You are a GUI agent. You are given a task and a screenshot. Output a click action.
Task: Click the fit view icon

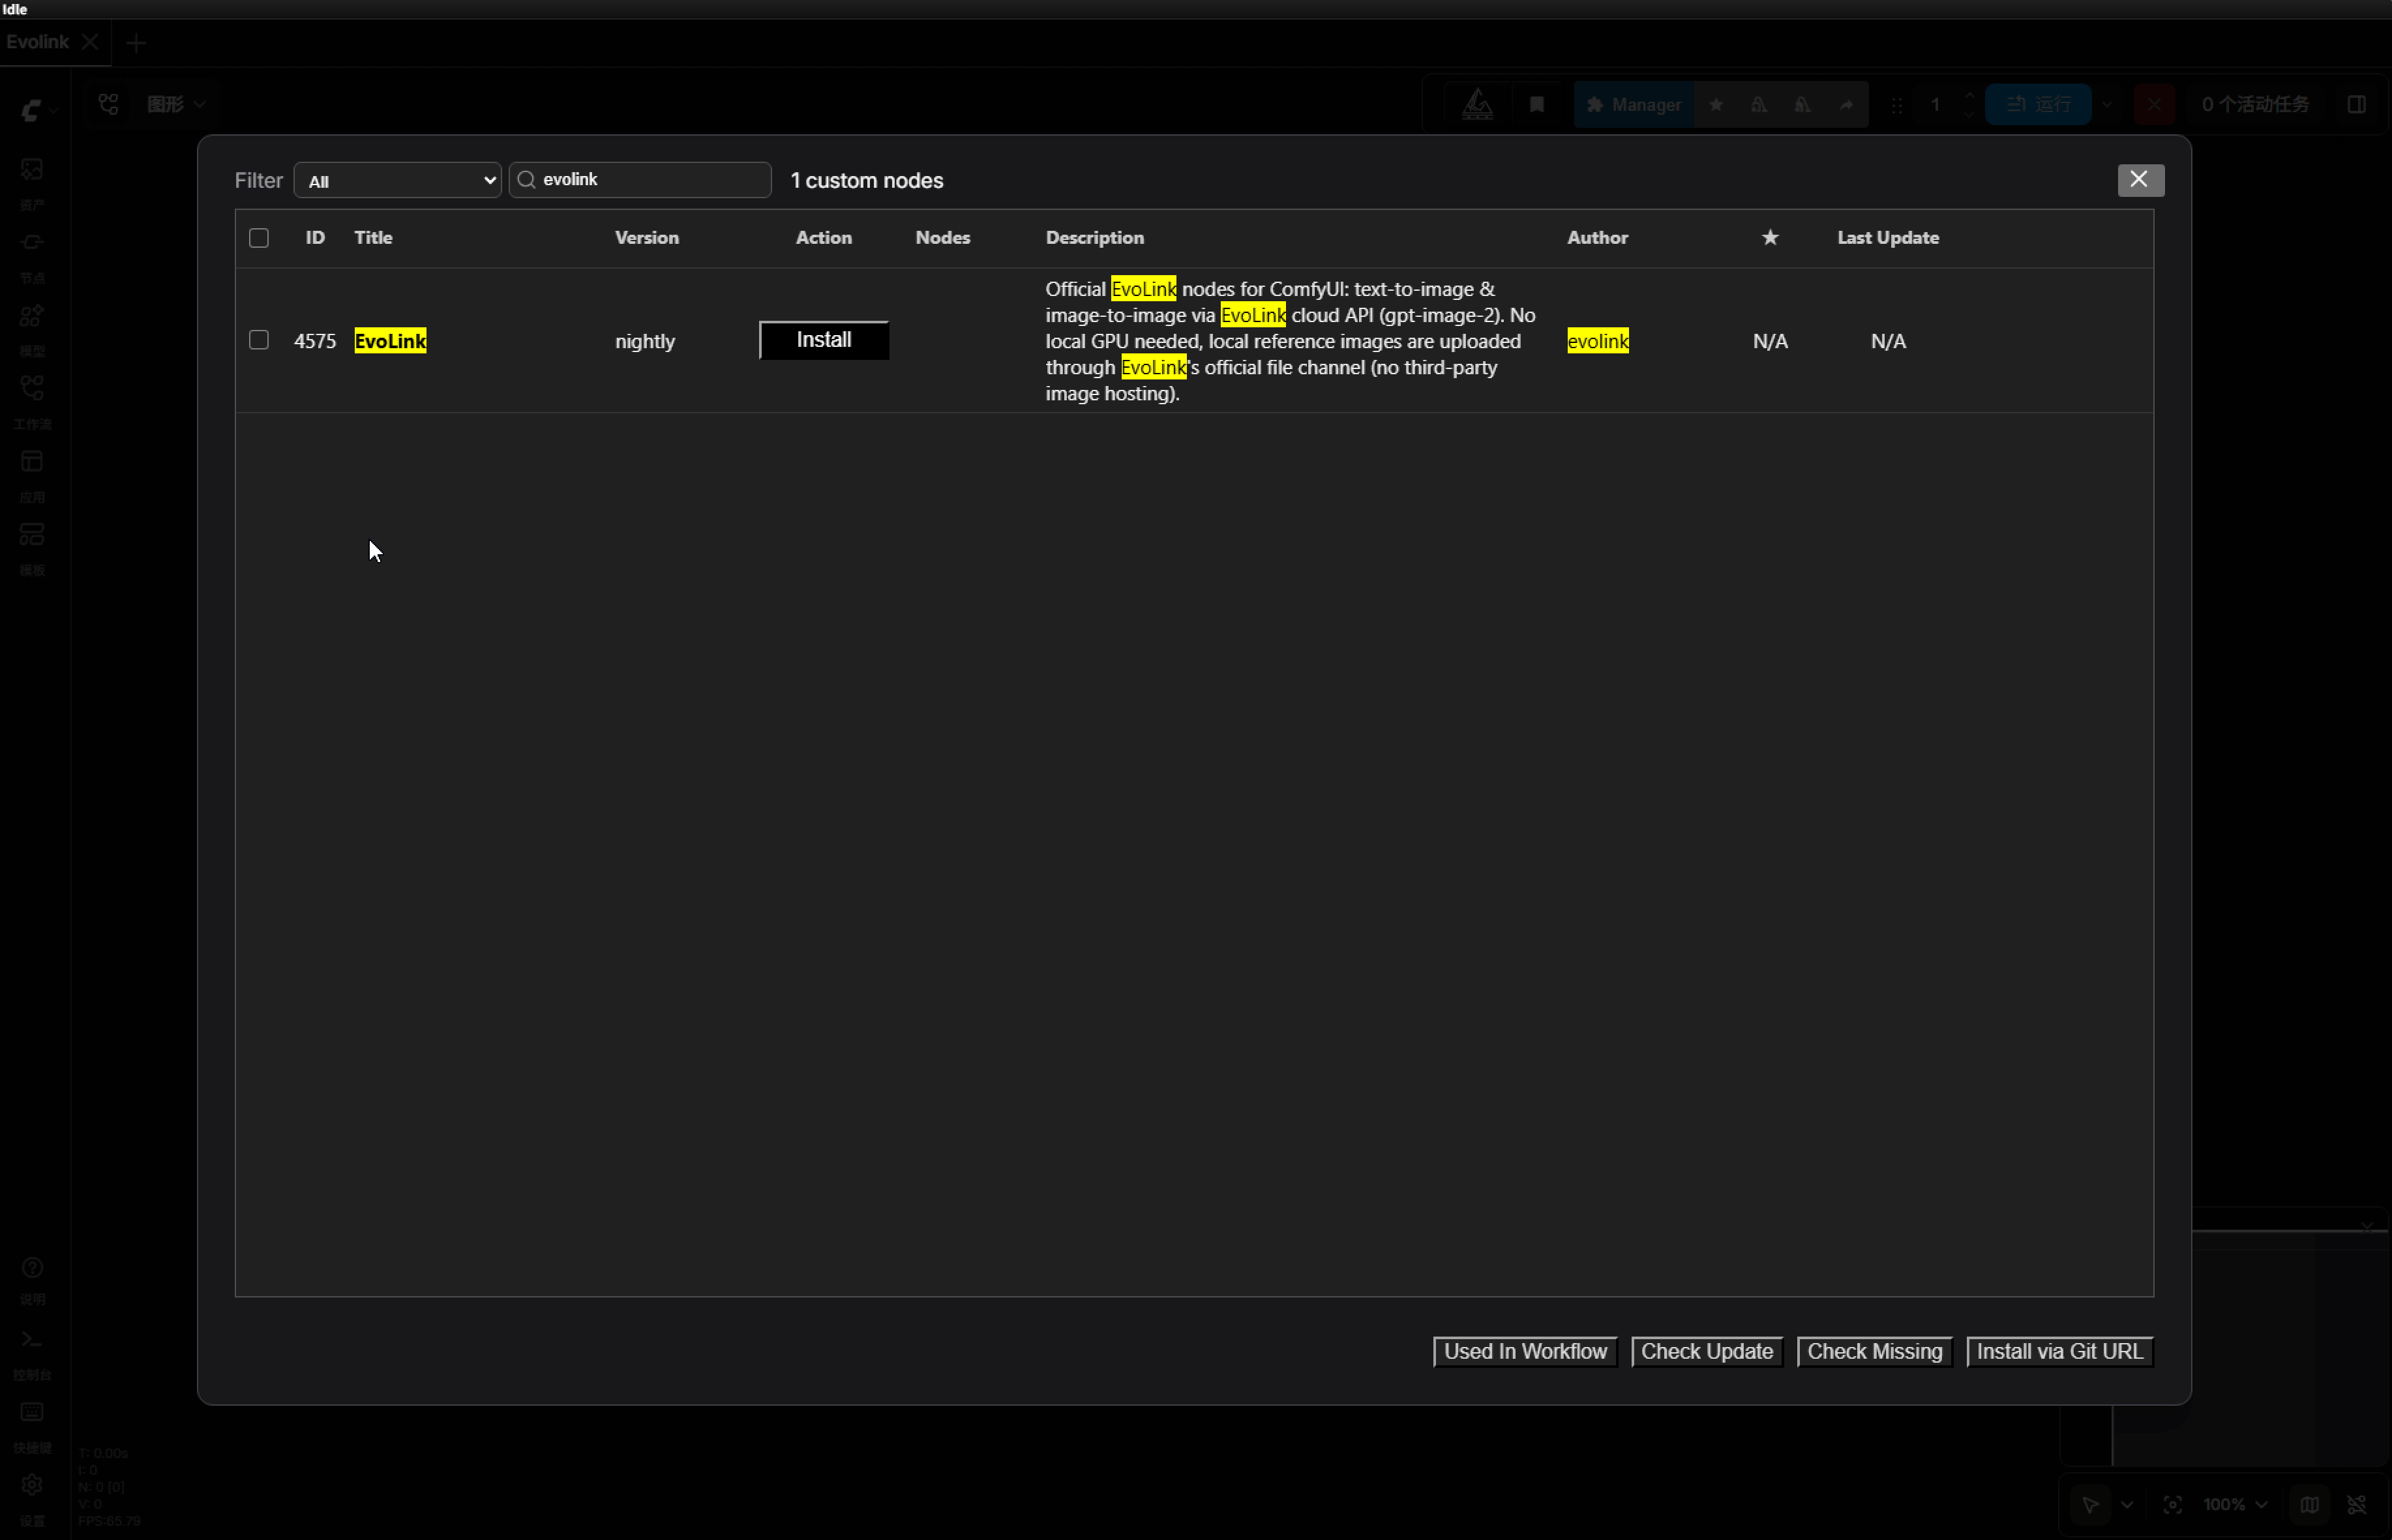(2173, 1505)
